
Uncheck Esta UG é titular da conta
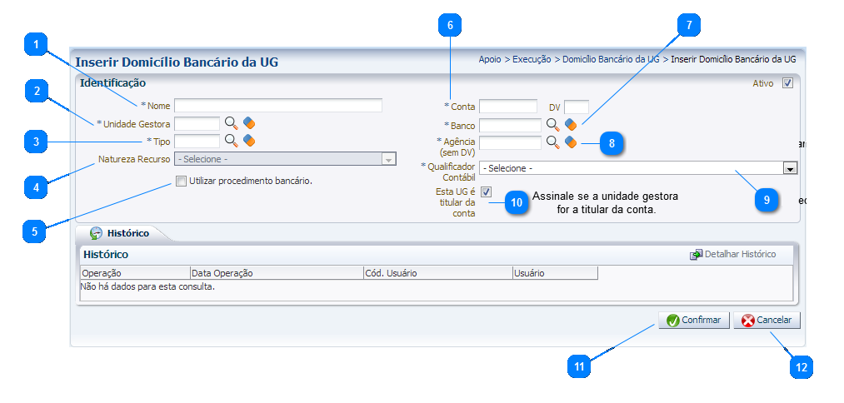click(x=487, y=192)
